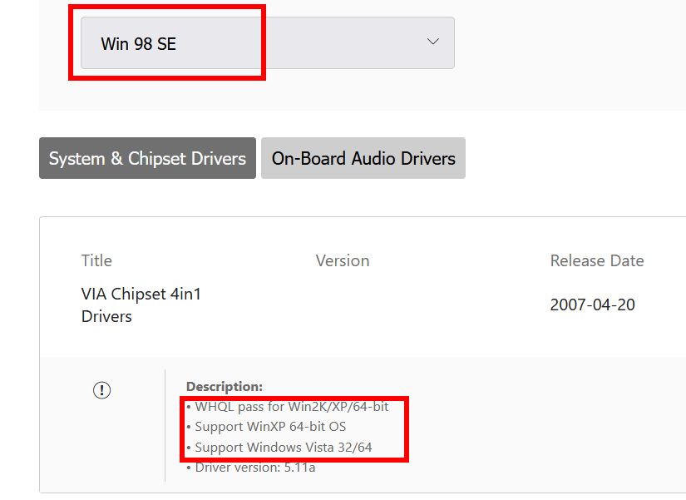
Task: Click the Description heading label
Action: coord(225,387)
